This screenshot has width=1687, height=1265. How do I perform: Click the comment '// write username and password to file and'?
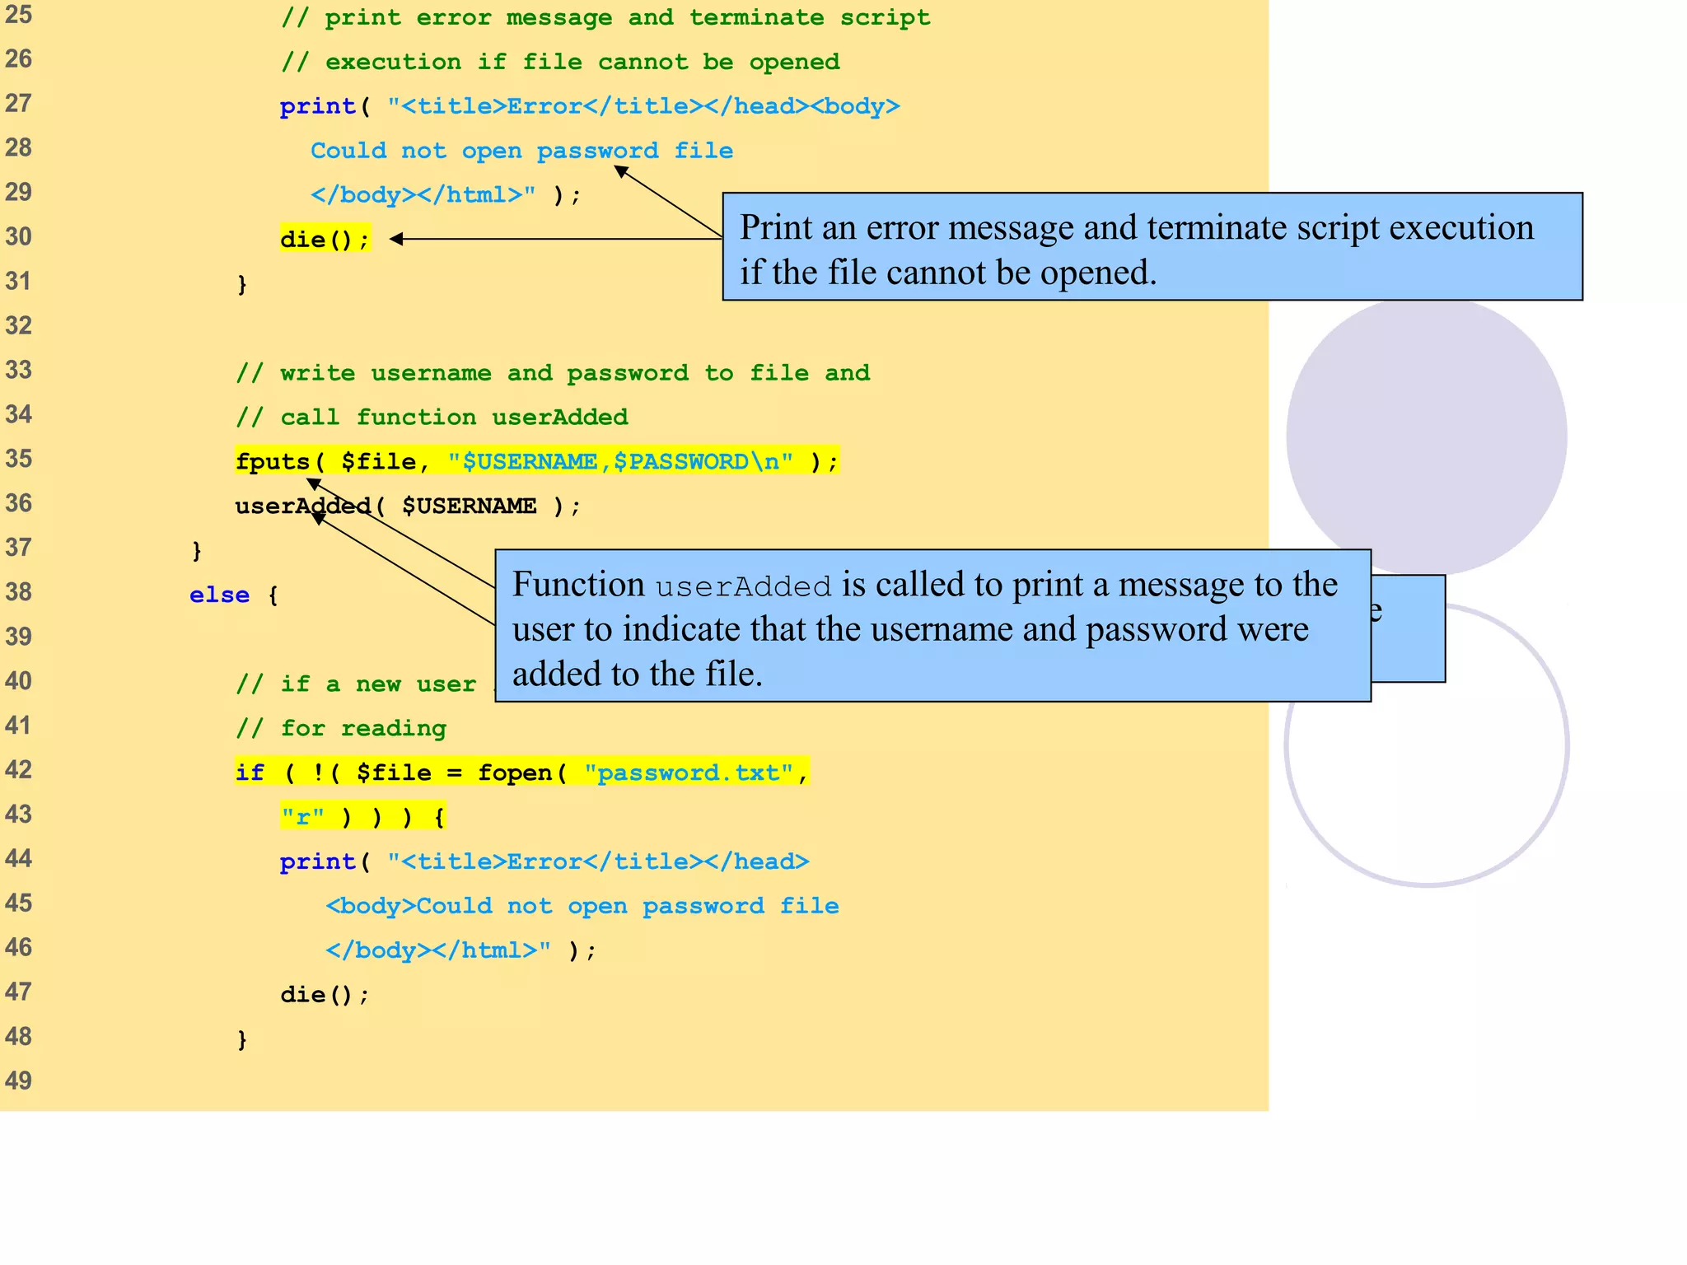point(553,373)
